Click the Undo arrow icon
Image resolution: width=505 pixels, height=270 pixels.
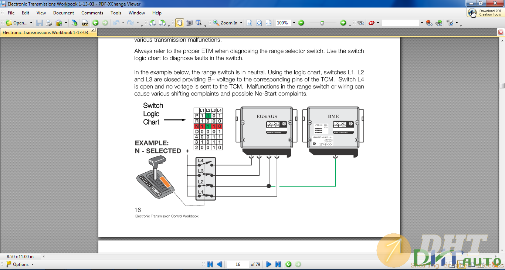click(x=116, y=23)
